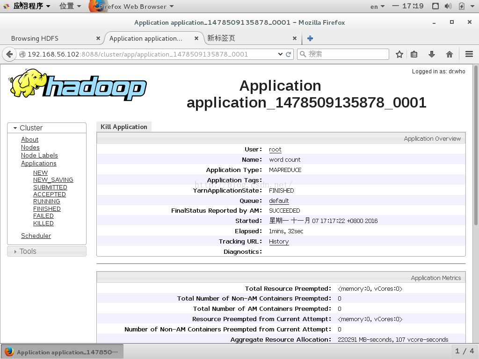This screenshot has width=479, height=359.
Task: Filter applications by NEW state
Action: (40, 173)
